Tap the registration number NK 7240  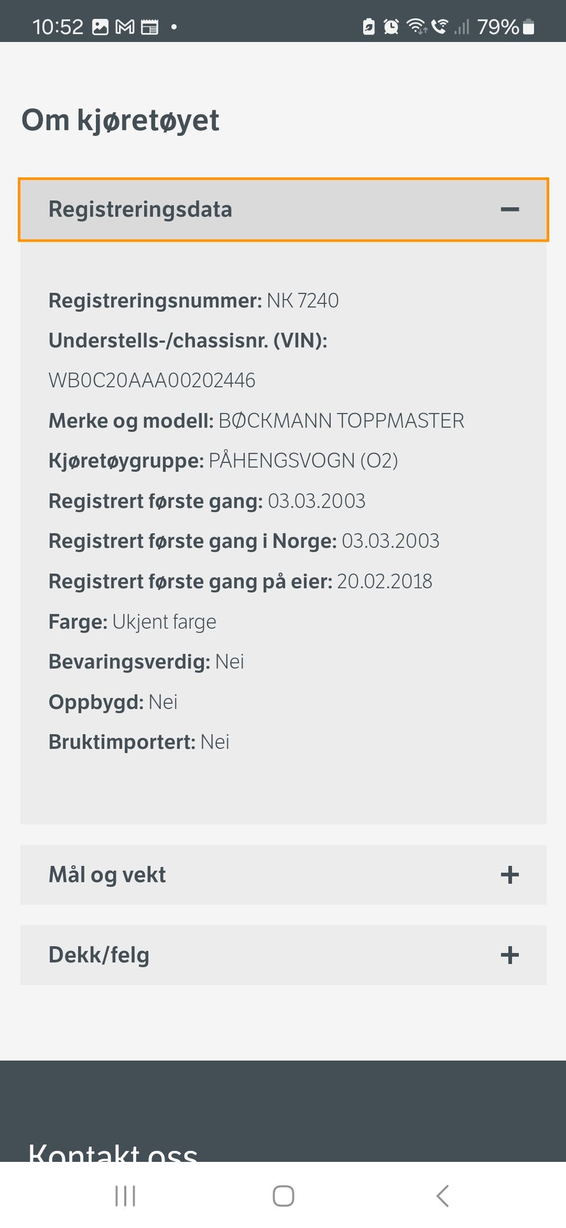tap(302, 301)
